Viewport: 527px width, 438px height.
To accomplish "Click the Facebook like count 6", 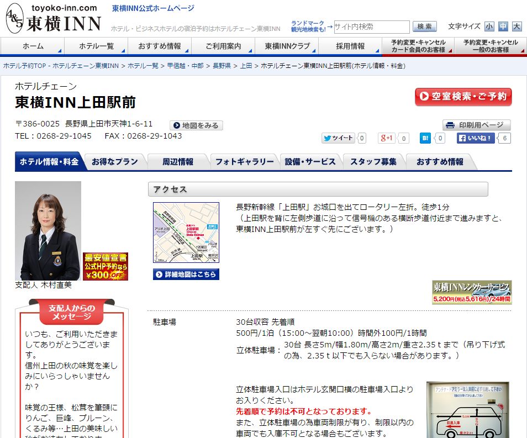I will pos(504,138).
